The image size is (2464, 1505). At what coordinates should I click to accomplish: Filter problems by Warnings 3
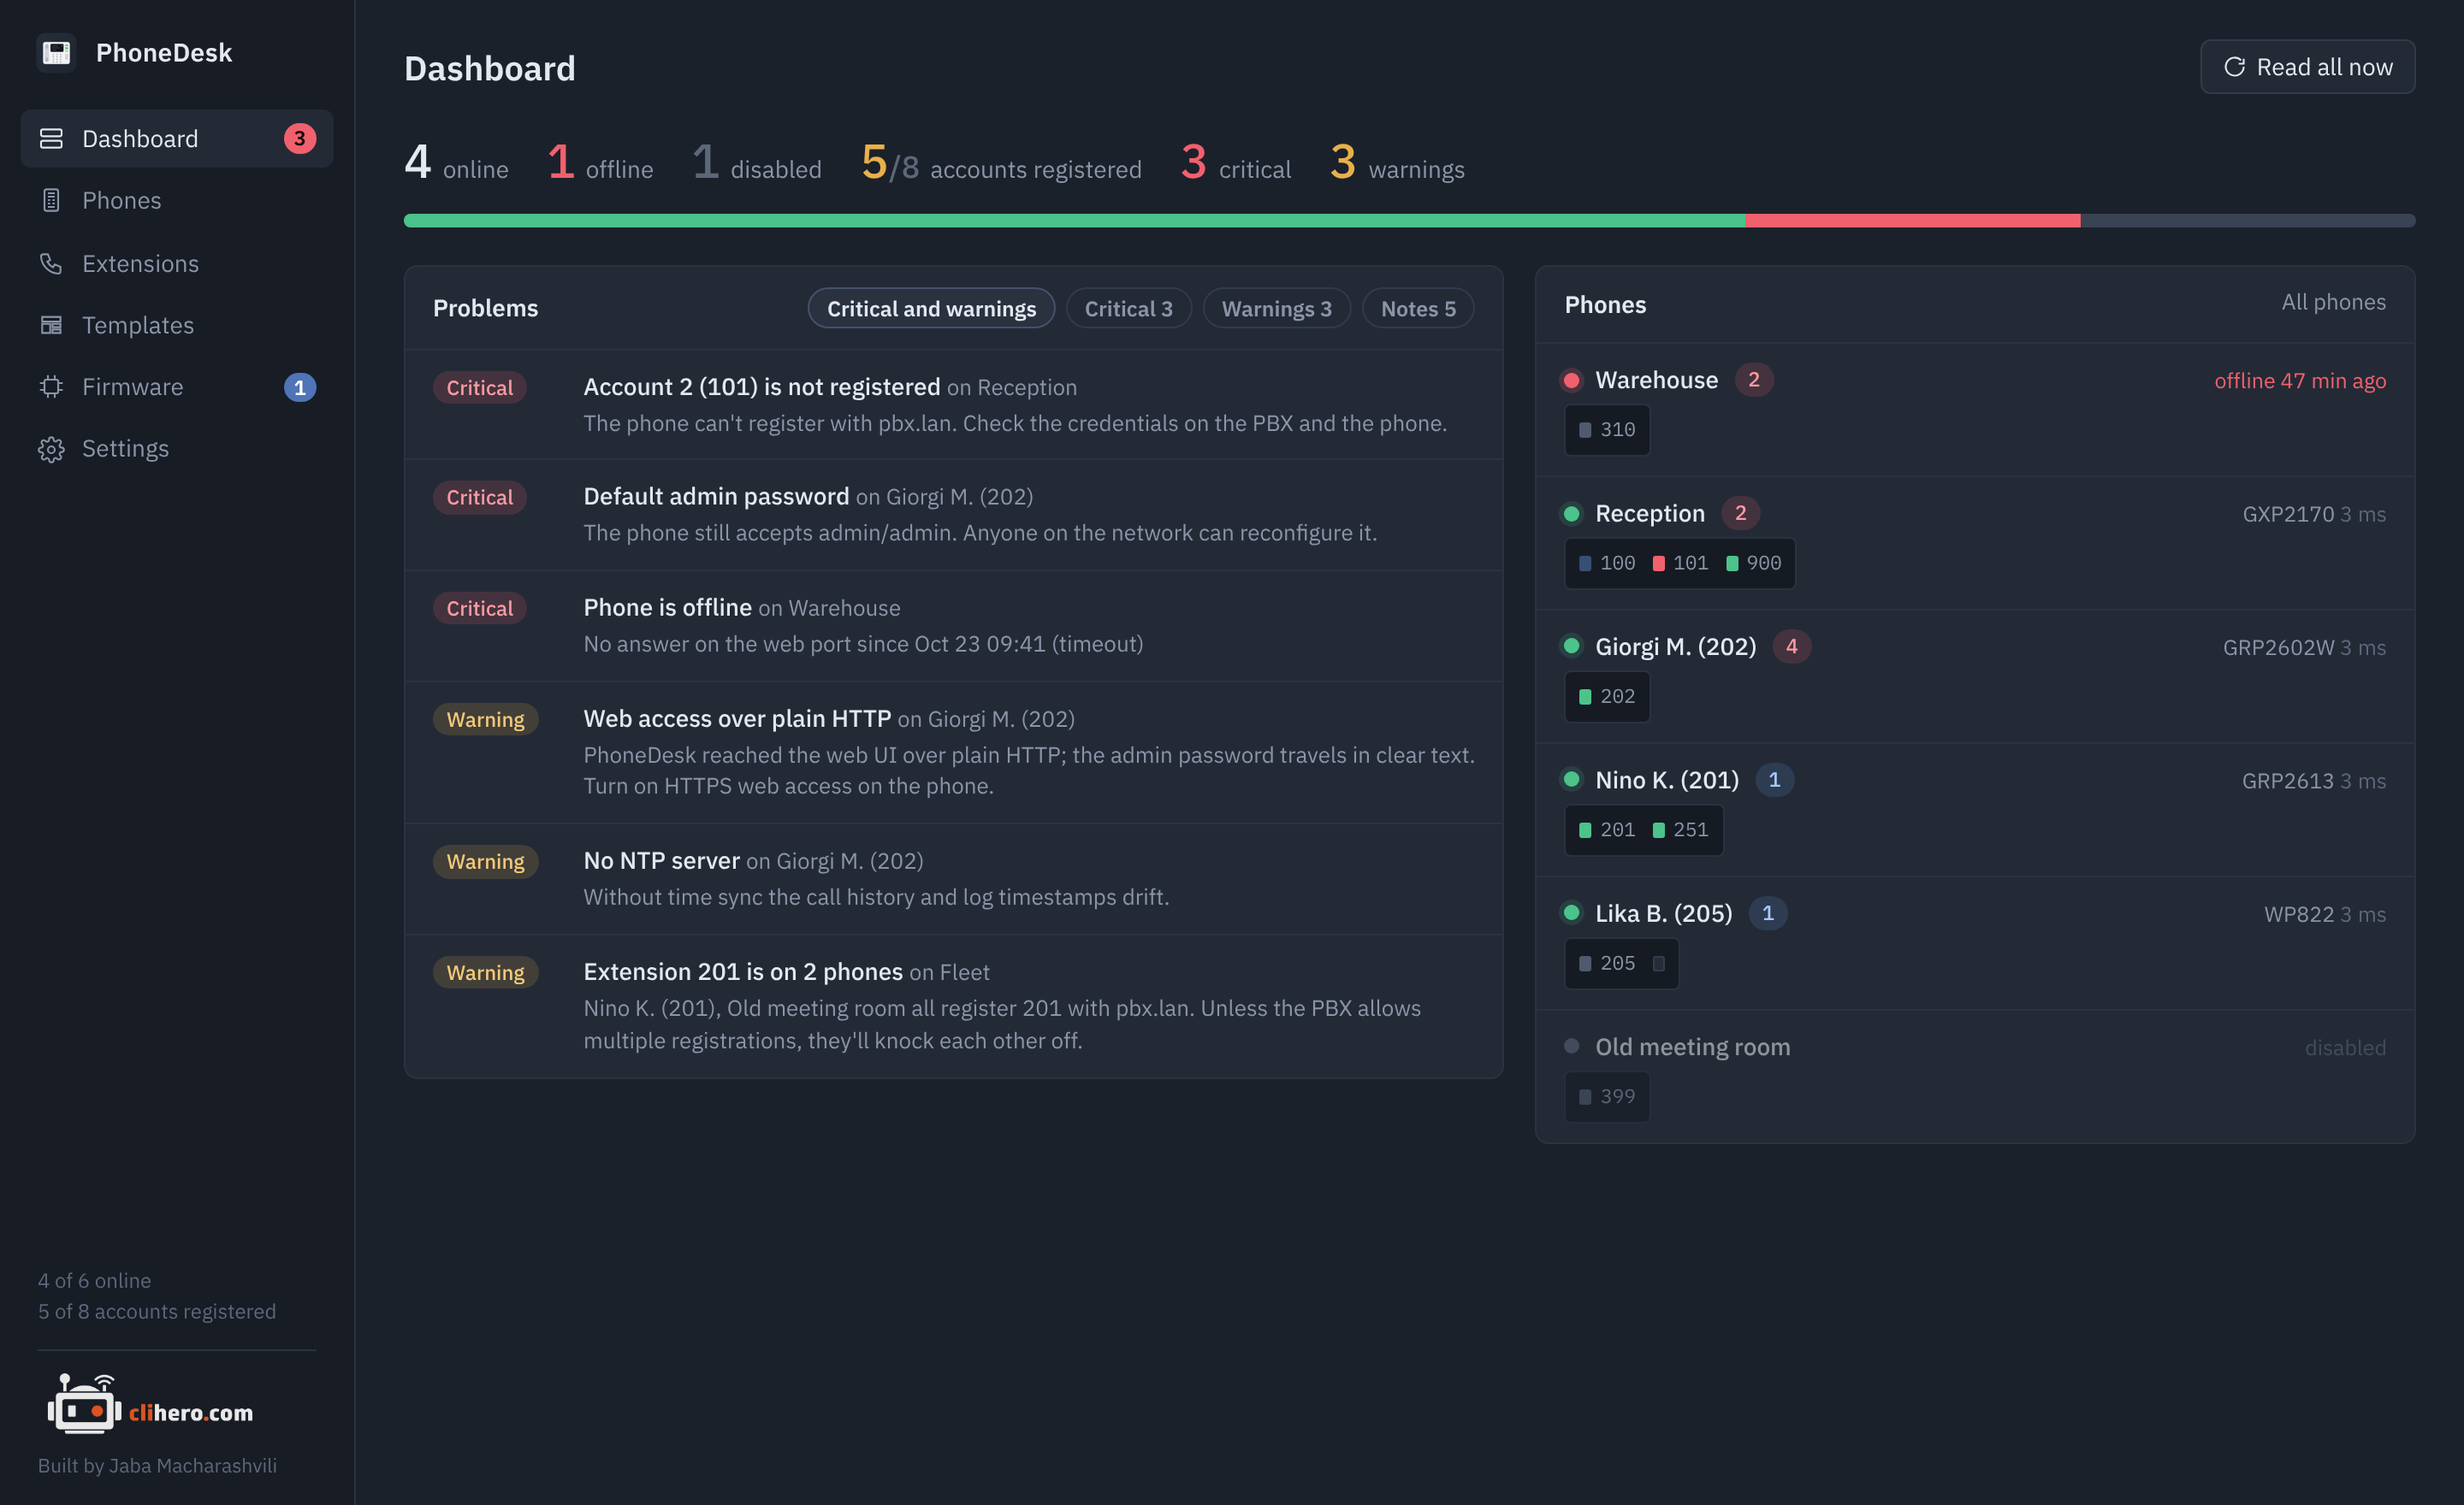(x=1276, y=308)
